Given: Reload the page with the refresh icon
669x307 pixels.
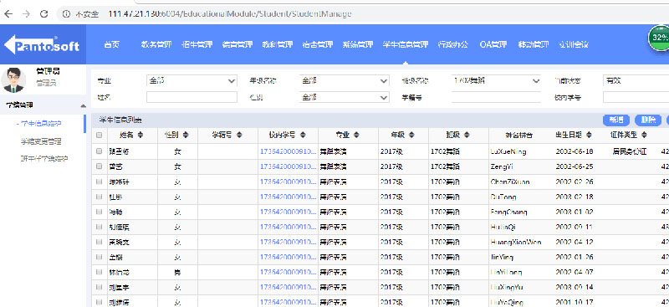Looking at the screenshot, I should tap(43, 14).
